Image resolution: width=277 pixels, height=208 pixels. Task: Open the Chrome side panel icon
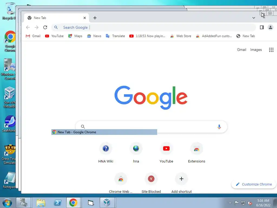(x=262, y=27)
